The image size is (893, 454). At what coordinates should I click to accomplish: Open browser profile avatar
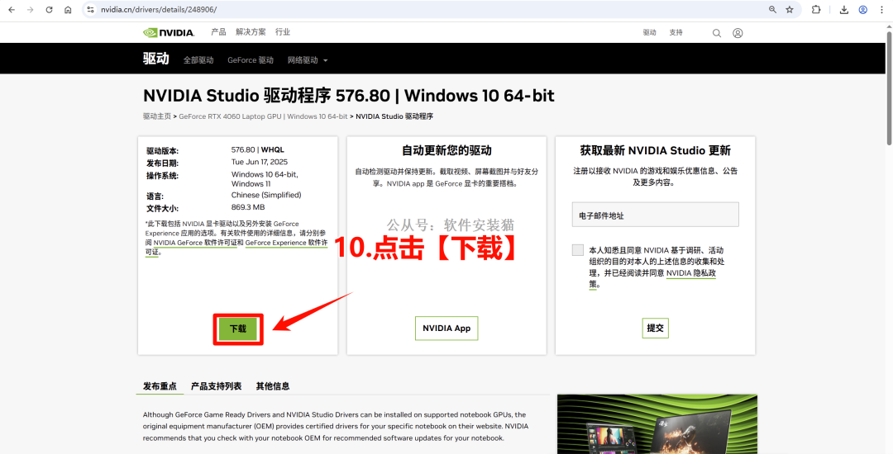pyautogui.click(x=863, y=10)
